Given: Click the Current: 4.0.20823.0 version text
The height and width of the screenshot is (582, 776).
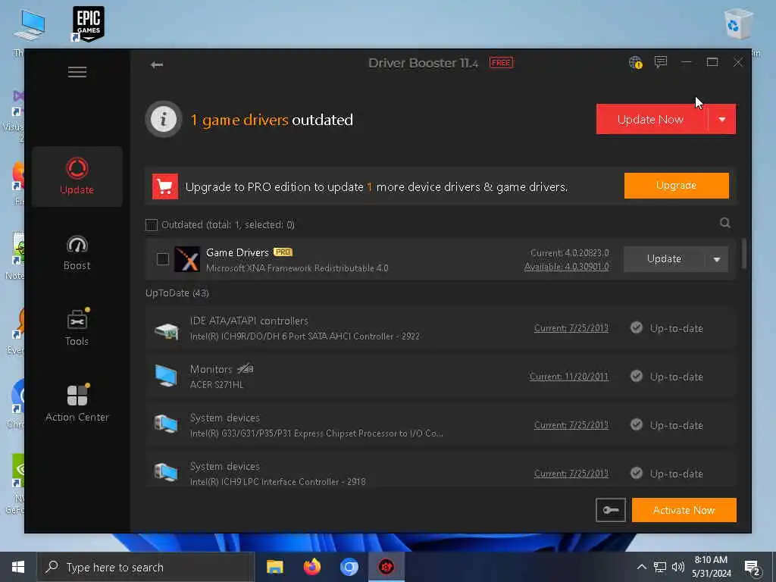Looking at the screenshot, I should [570, 253].
